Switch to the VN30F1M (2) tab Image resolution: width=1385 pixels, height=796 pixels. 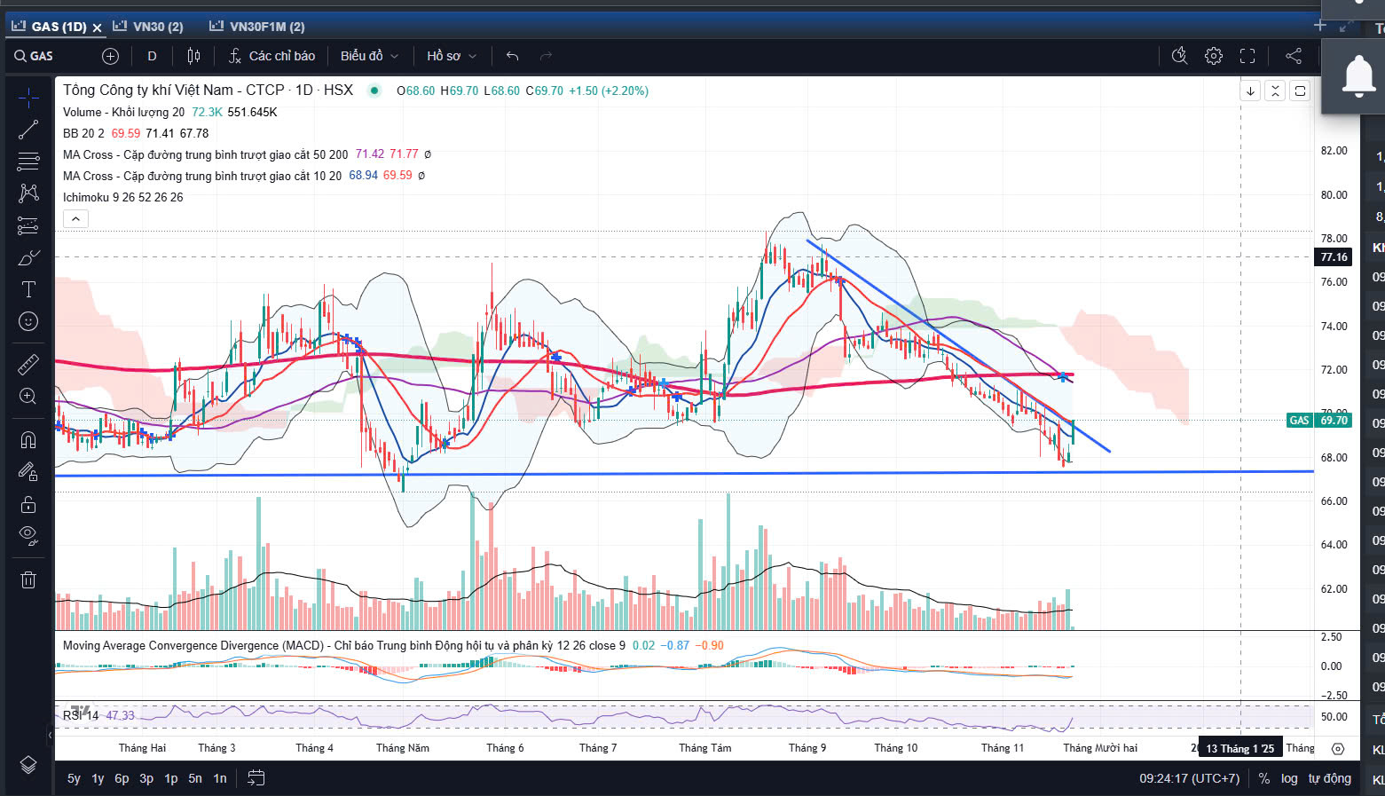click(257, 27)
